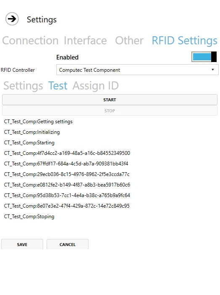Select log line 'CT_Test_Comp:Starting'
The width and height of the screenshot is (220, 295).
(x=29, y=143)
